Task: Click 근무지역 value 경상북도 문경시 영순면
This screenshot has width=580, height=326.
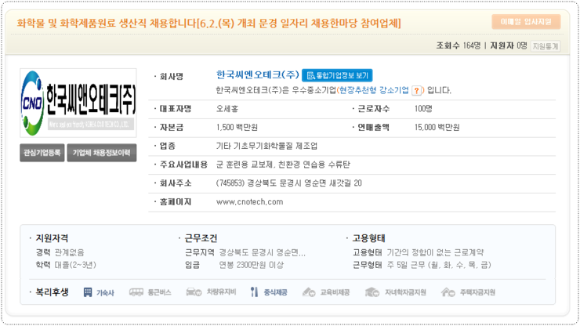Action: point(263,252)
